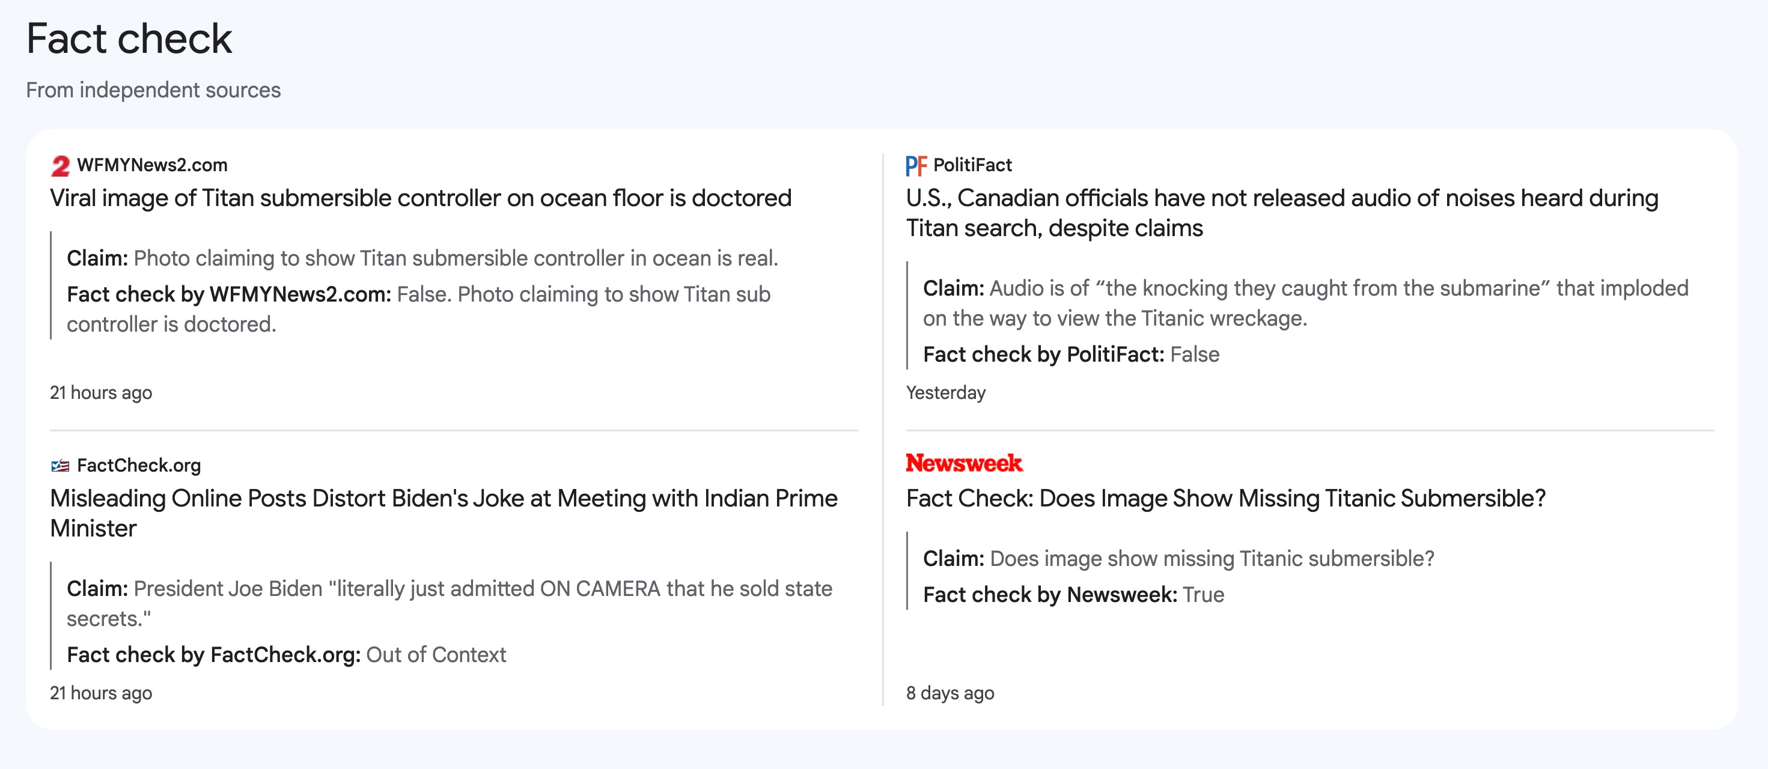
Task: Open the Biden joke Indian Prime Minister article
Action: tap(444, 513)
